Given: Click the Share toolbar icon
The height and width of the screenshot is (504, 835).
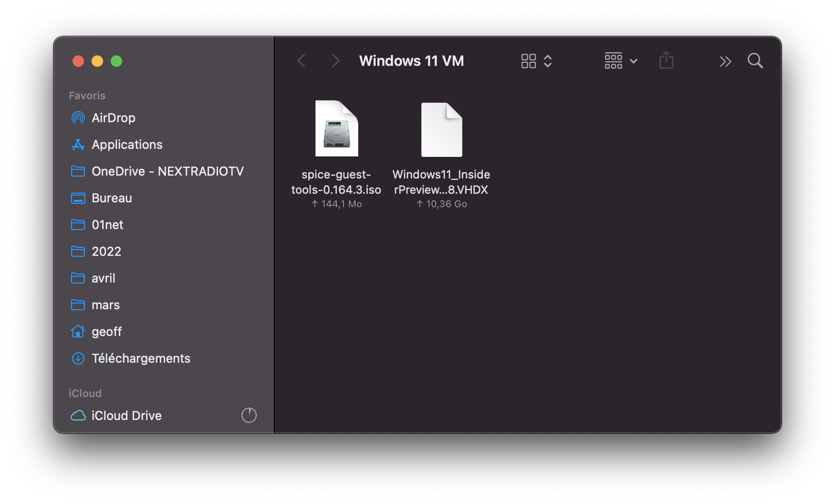Looking at the screenshot, I should (666, 60).
